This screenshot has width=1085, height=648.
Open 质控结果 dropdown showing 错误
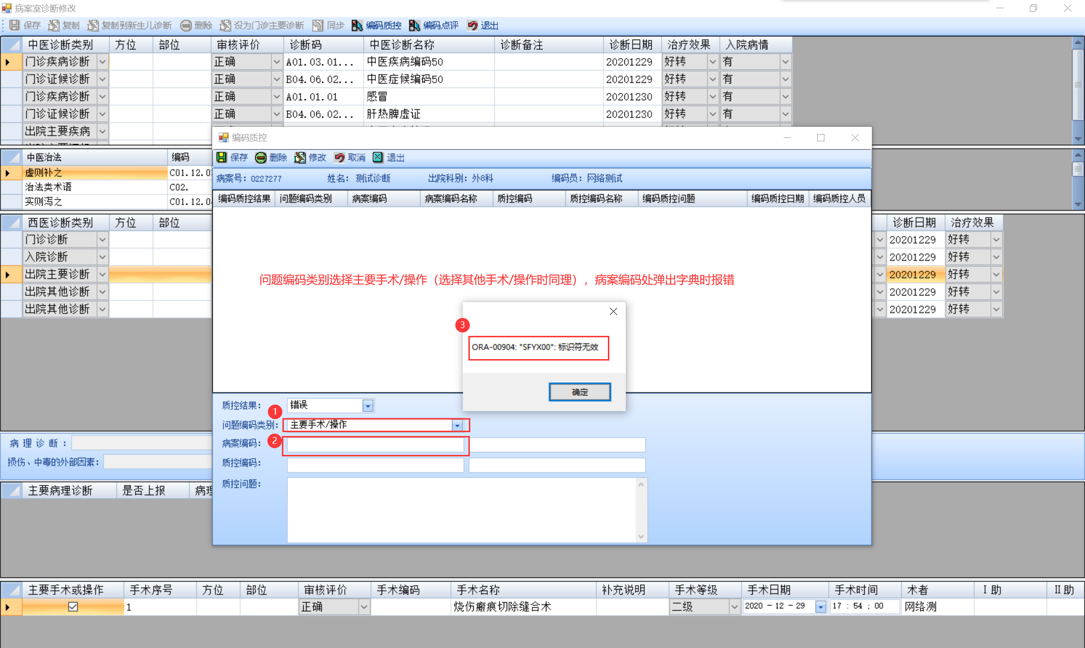click(x=368, y=406)
